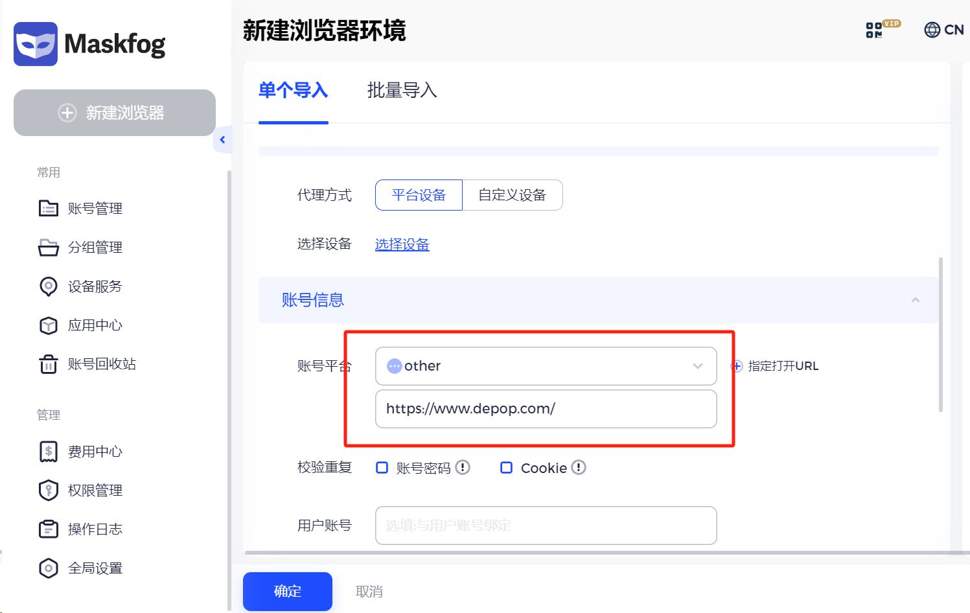
Task: Click the 费用中心 dollar receipt icon
Action: (x=49, y=452)
